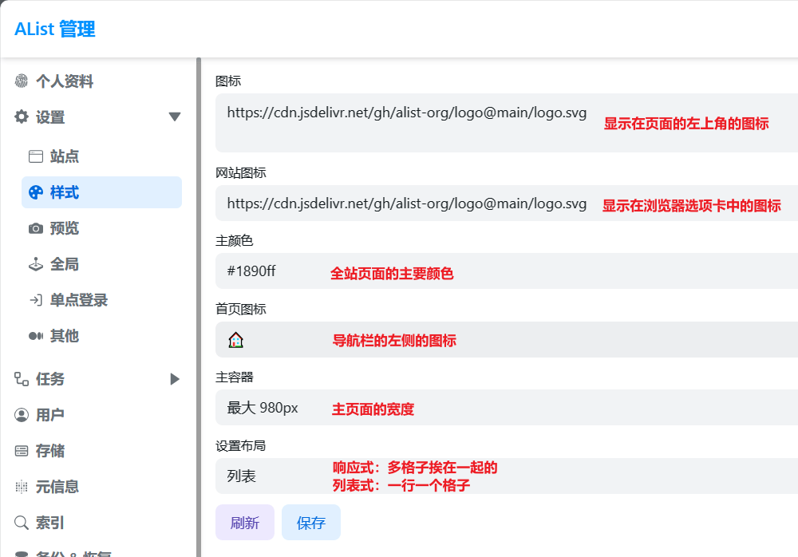The width and height of the screenshot is (798, 557).
Task: Click the login arrow icon beside 单点登录
Action: point(36,300)
